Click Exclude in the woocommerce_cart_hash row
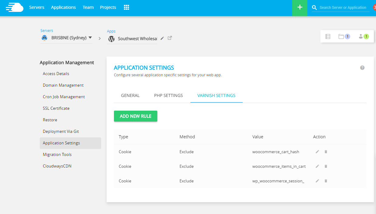This screenshot has width=376, height=214. pos(186,152)
